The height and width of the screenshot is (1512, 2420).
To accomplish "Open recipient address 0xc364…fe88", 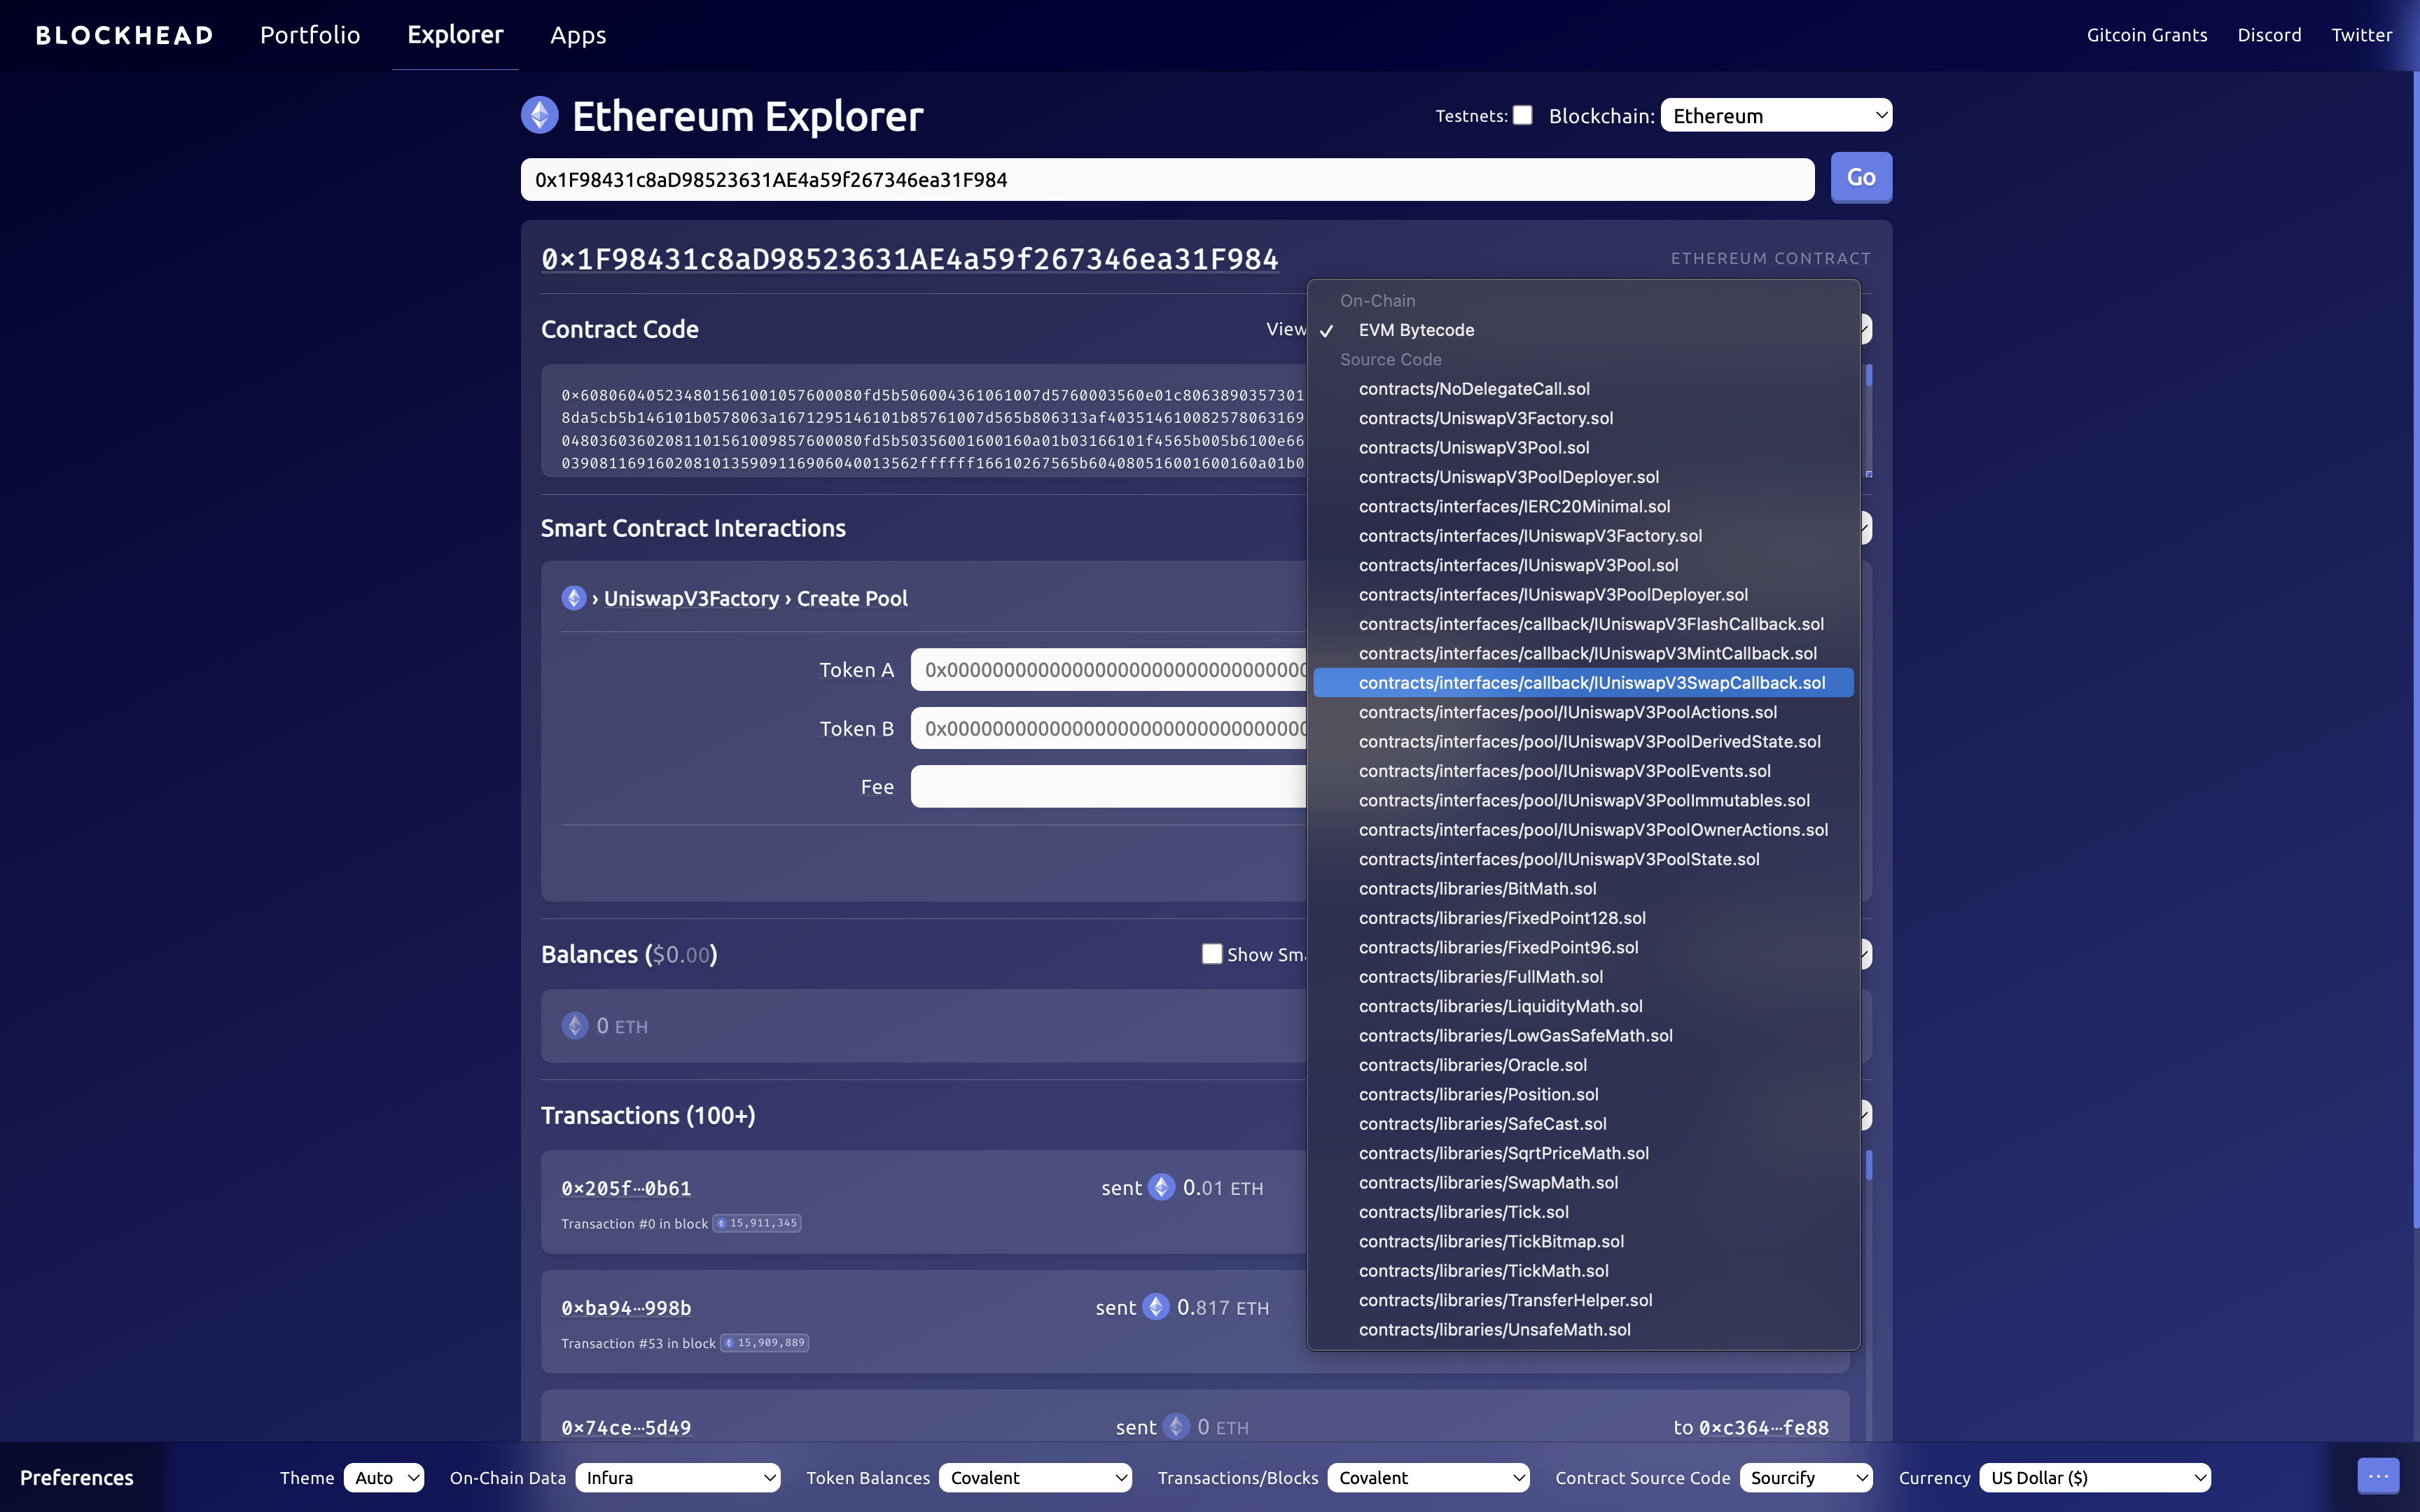I will click(x=1764, y=1428).
